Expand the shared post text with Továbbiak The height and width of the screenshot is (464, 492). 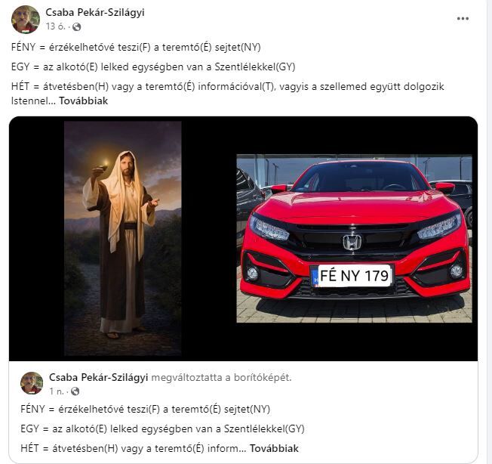[274, 448]
